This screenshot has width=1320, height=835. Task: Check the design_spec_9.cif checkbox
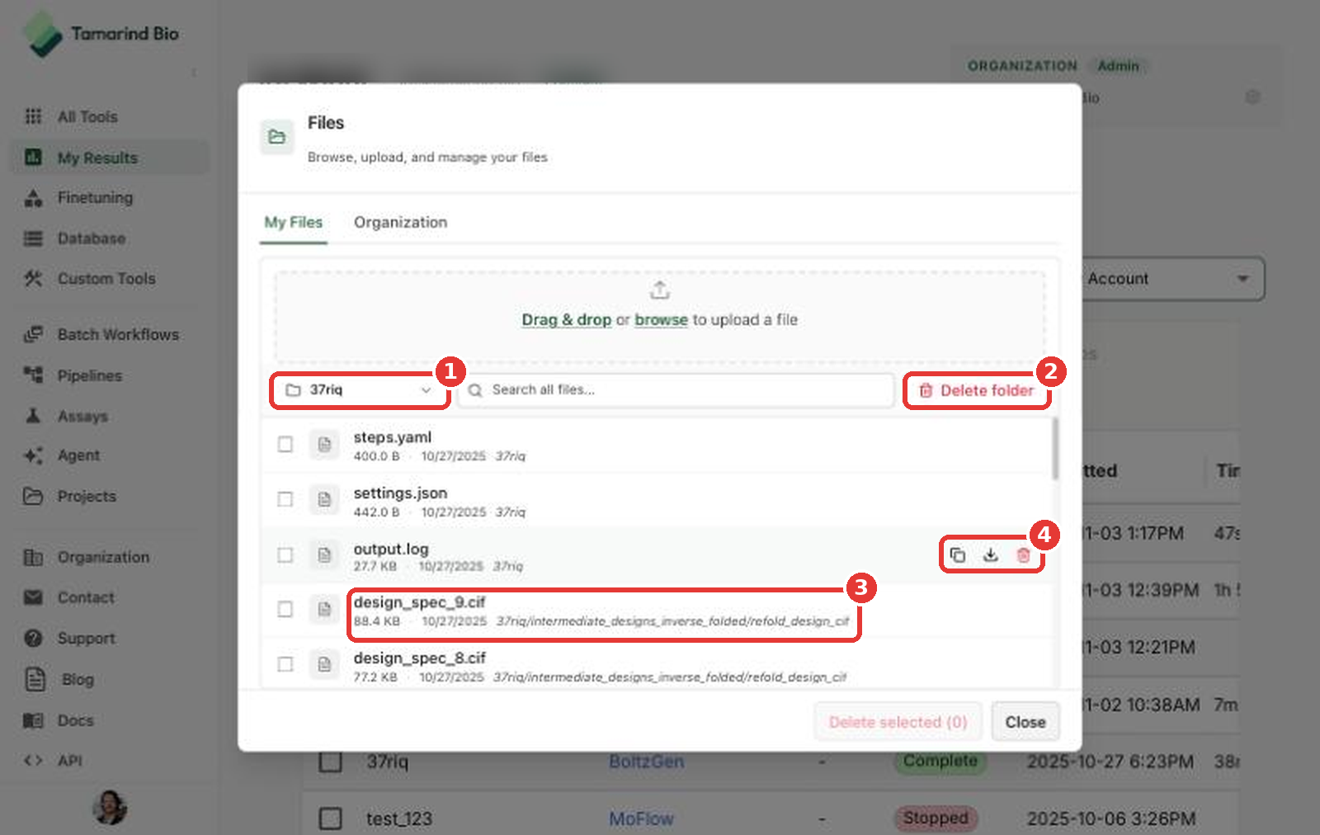[285, 609]
